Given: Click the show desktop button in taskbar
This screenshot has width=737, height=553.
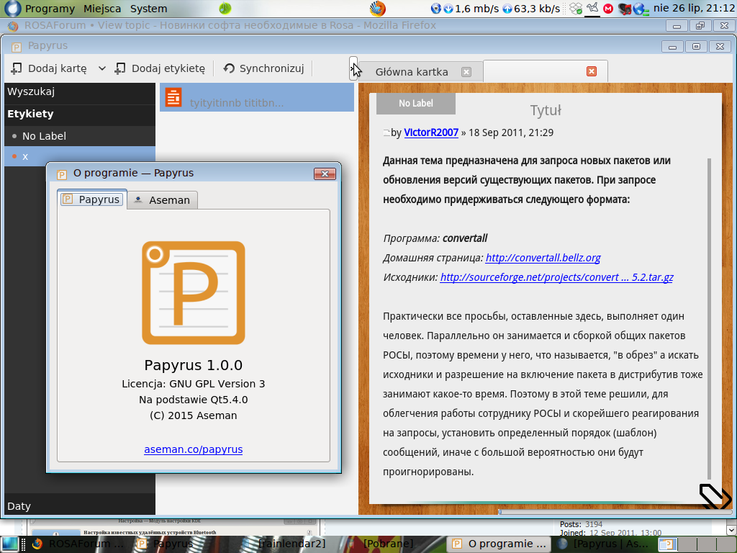Looking at the screenshot, I should point(10,544).
